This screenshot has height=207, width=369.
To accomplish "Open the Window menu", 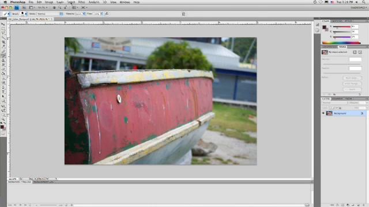I will (125, 2).
